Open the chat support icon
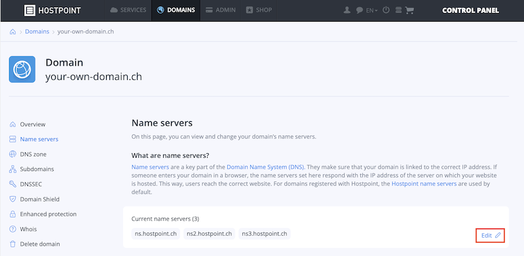524x256 pixels. (360, 10)
